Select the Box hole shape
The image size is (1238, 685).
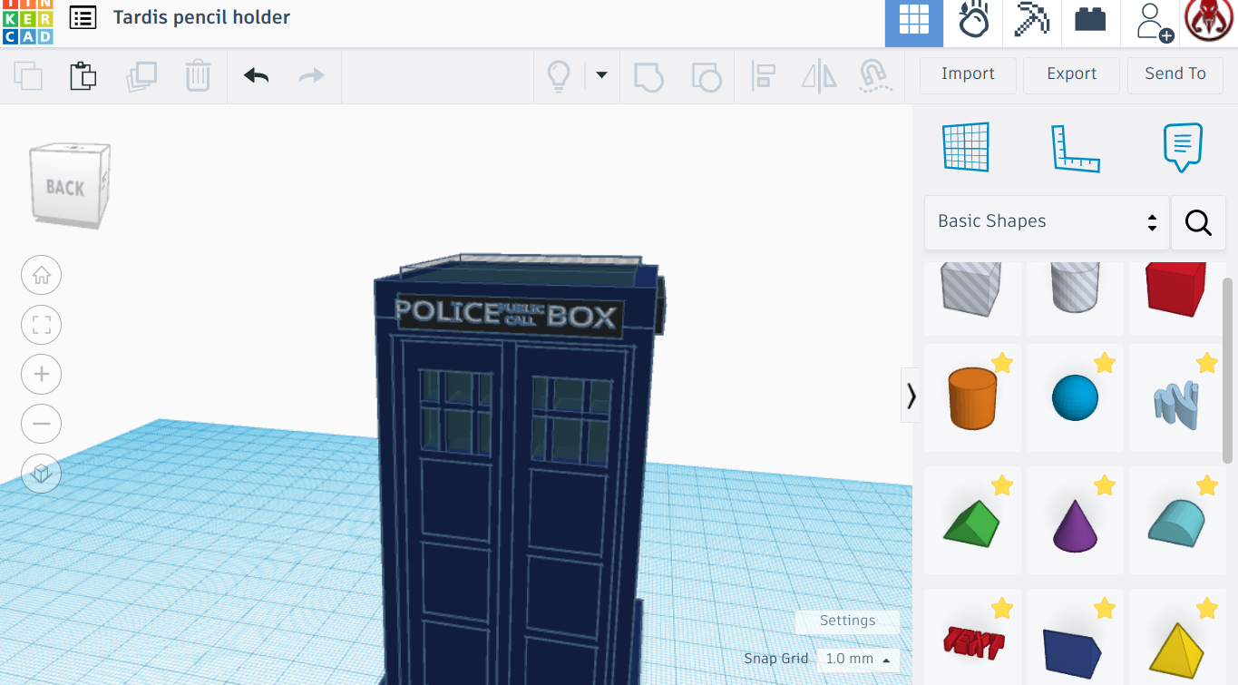click(971, 290)
